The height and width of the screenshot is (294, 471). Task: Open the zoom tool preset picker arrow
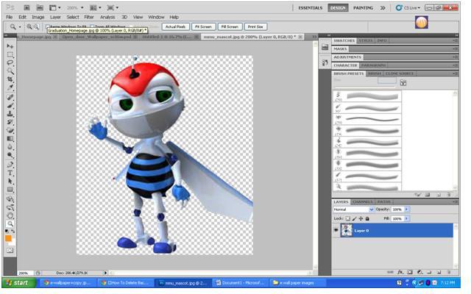tap(20, 26)
